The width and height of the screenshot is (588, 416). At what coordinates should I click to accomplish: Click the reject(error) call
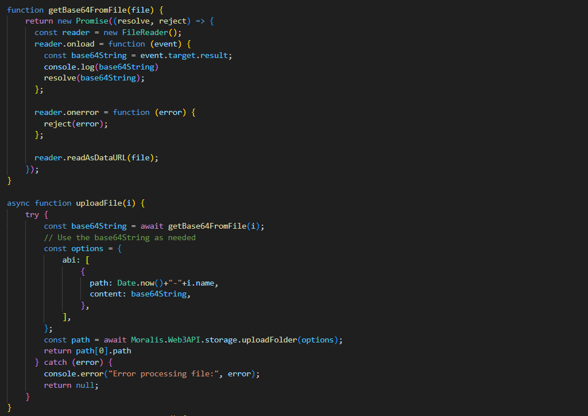73,124
